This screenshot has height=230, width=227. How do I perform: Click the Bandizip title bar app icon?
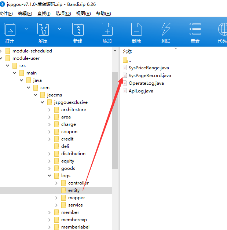coord(2,4)
